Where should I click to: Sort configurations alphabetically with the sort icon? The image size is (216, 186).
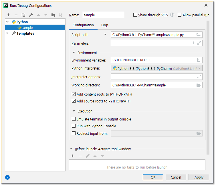(x=61, y=15)
